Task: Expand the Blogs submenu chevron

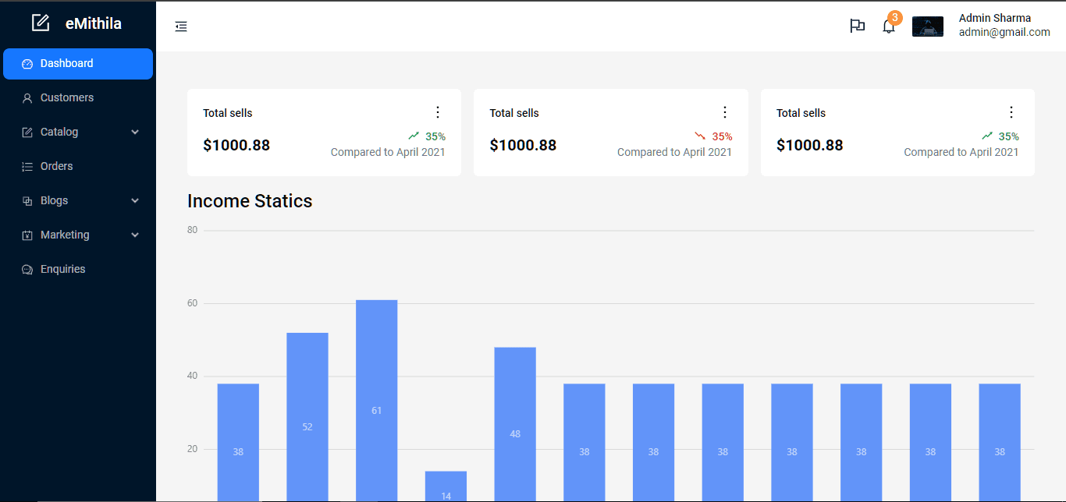Action: (x=135, y=201)
